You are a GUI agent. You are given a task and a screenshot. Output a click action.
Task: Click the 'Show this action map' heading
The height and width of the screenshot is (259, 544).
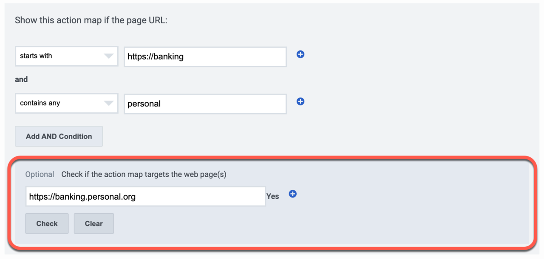coord(91,20)
